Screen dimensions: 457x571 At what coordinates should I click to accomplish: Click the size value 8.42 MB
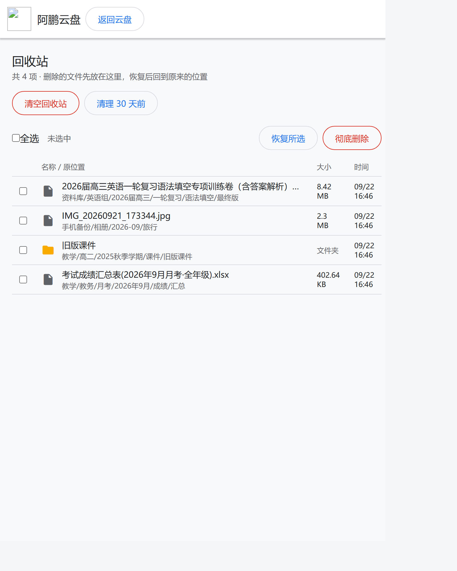(324, 191)
